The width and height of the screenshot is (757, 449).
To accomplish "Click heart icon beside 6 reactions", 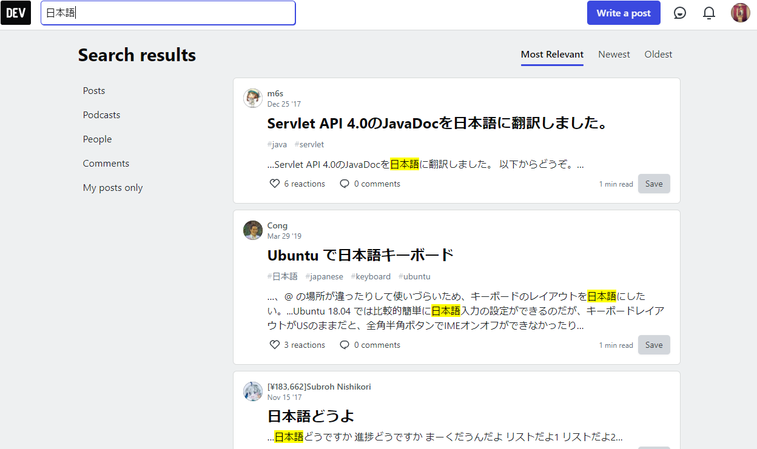I will point(275,184).
